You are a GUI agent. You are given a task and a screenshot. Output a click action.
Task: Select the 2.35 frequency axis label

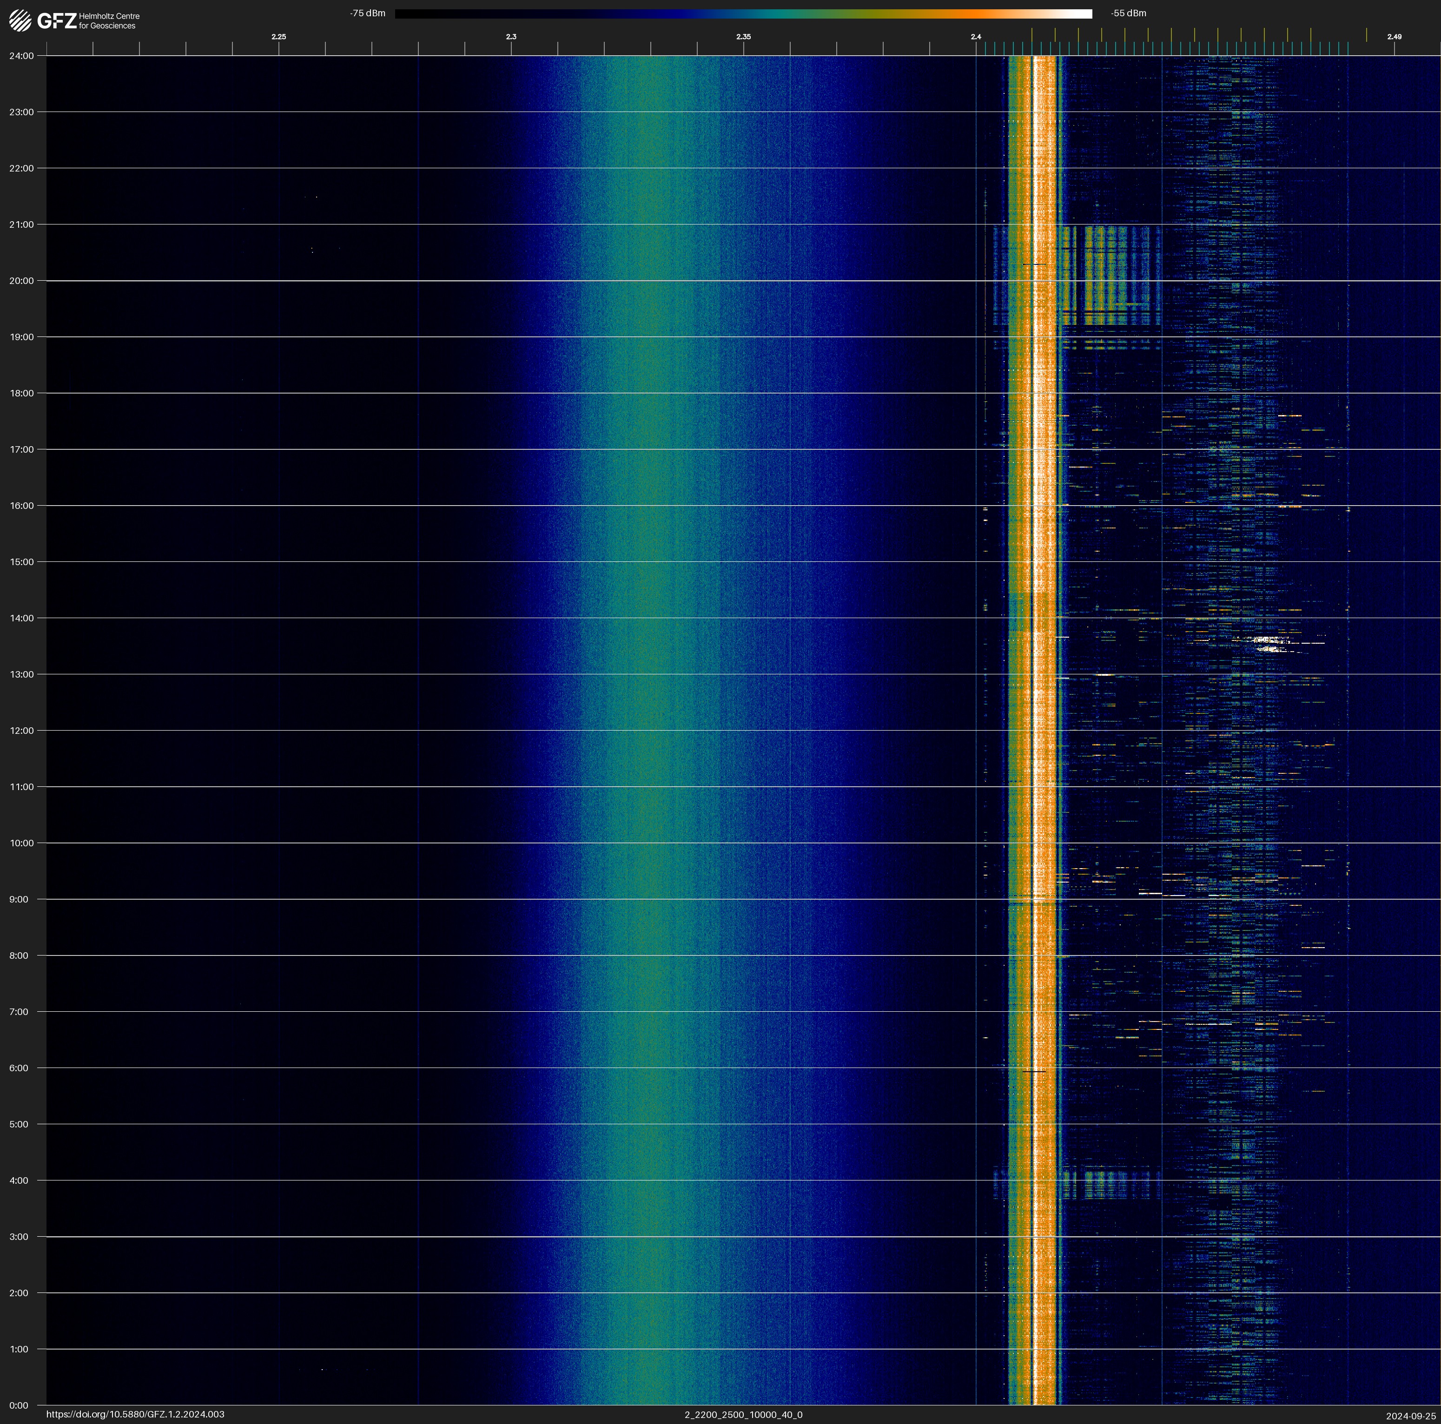click(743, 37)
